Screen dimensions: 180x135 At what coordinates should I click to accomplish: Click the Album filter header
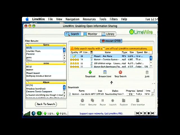(x=46, y=82)
